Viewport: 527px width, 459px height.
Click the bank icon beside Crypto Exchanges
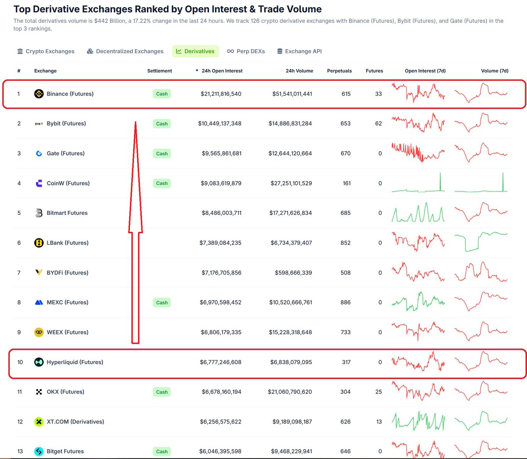pyautogui.click(x=20, y=51)
